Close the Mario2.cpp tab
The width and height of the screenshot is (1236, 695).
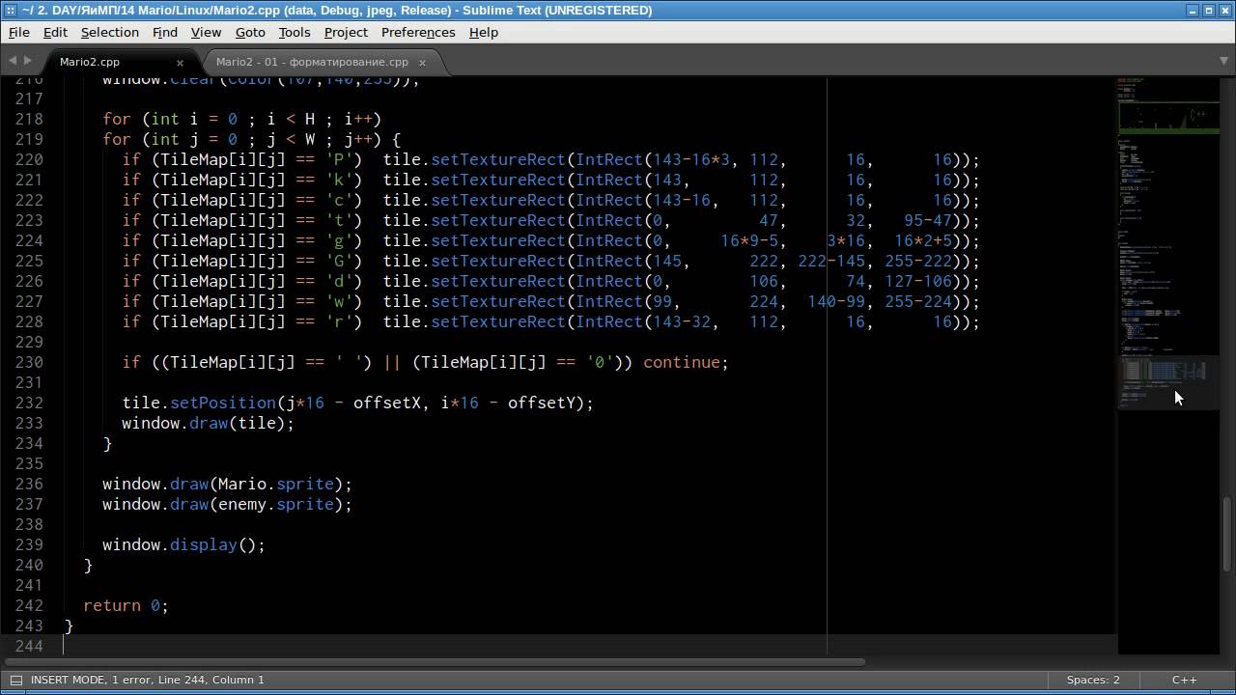pos(180,63)
